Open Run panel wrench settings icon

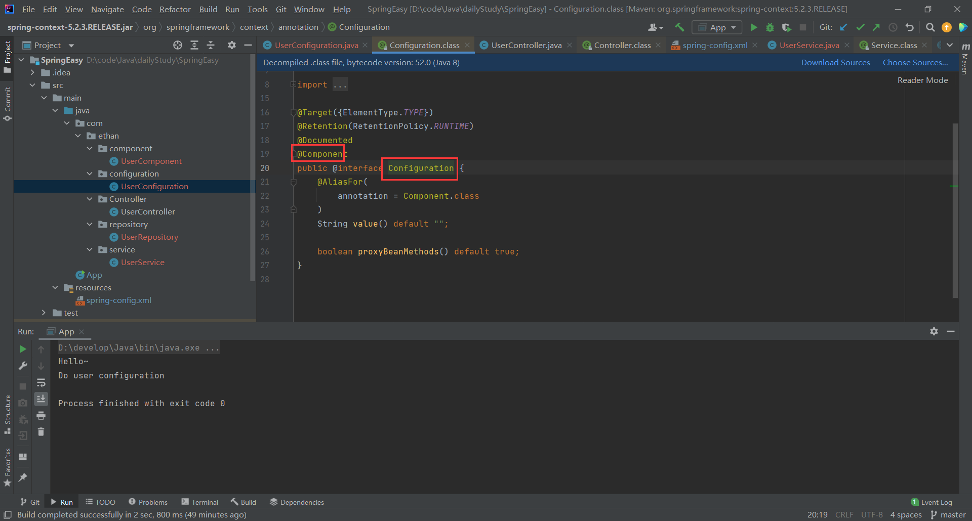click(23, 366)
